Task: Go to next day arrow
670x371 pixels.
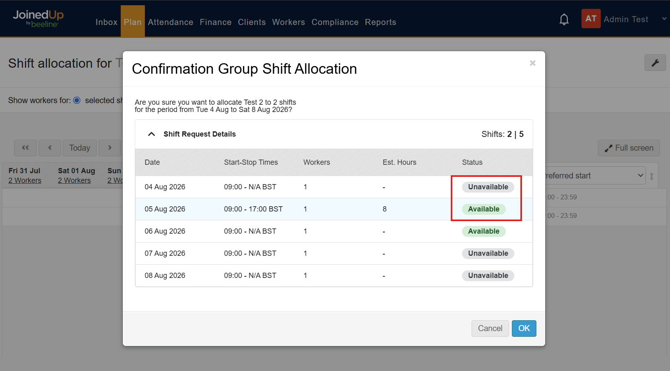Action: pos(110,148)
